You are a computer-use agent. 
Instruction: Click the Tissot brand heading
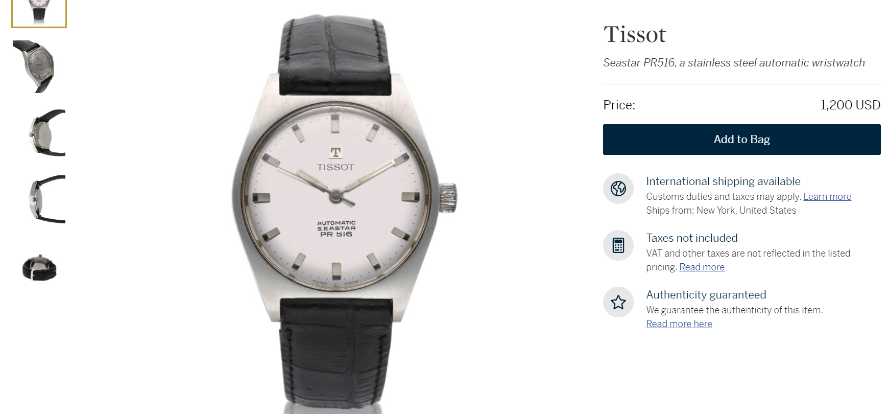click(x=635, y=35)
